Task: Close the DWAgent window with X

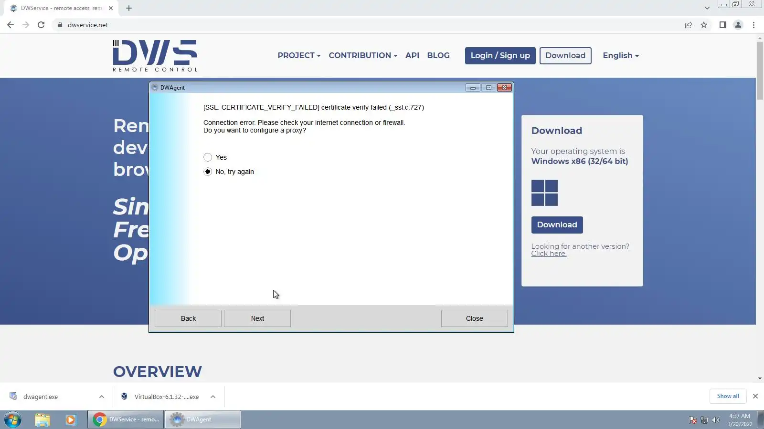Action: pyautogui.click(x=504, y=88)
